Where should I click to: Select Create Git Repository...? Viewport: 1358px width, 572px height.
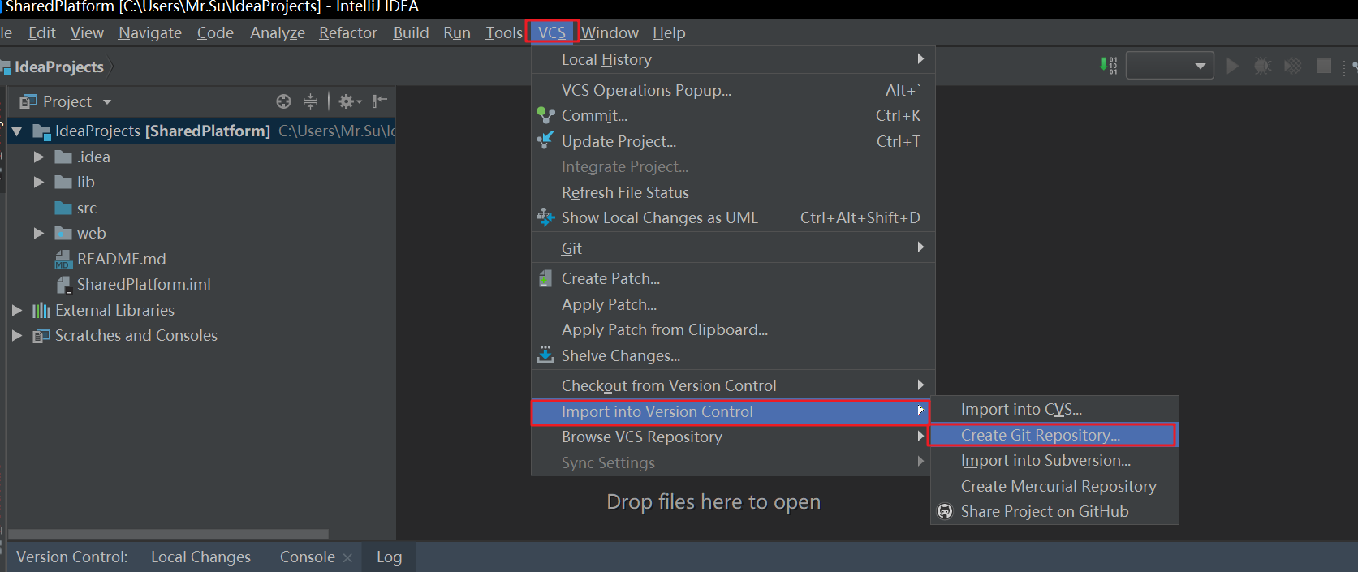coord(1053,435)
